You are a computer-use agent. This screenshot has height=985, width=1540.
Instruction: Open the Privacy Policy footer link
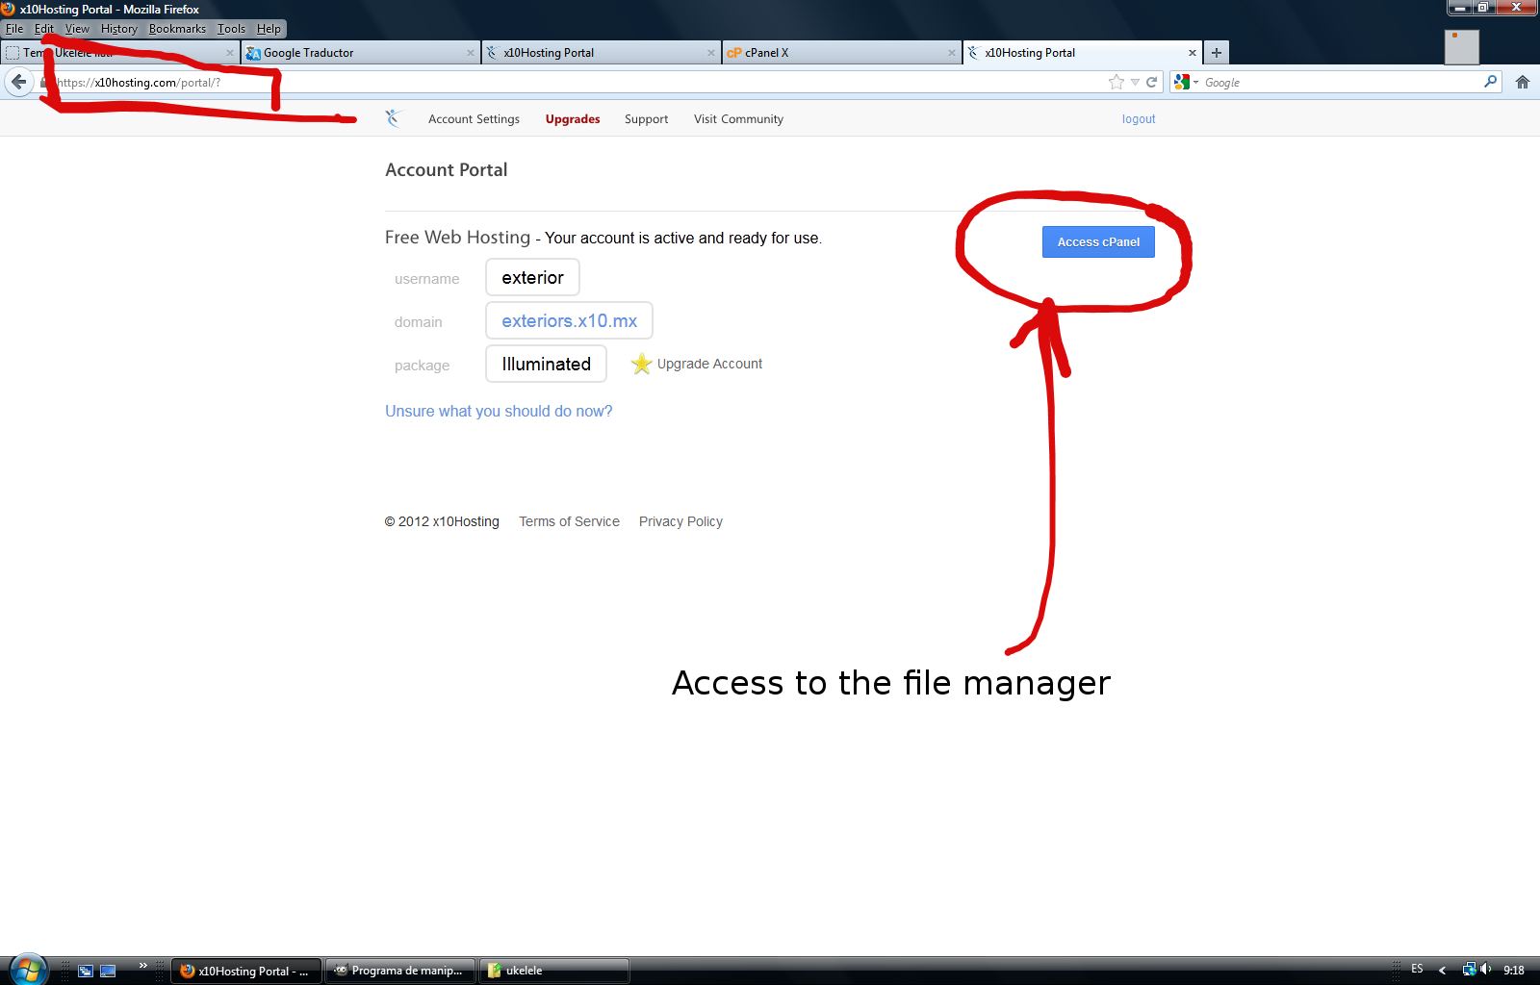(680, 521)
